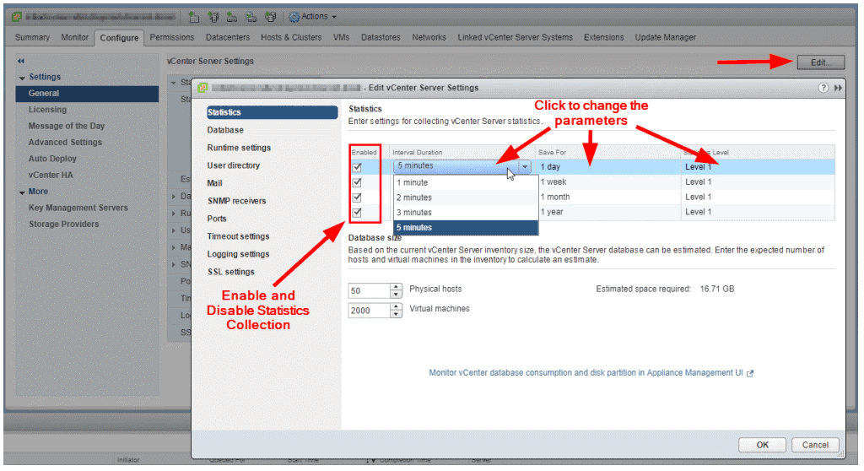Click the New Cluster toolbar icon

coord(232,17)
